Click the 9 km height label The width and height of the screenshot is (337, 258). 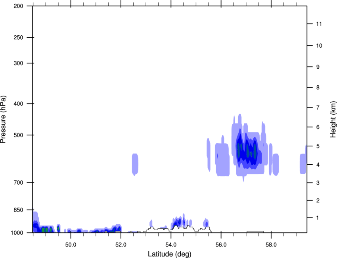click(x=318, y=67)
